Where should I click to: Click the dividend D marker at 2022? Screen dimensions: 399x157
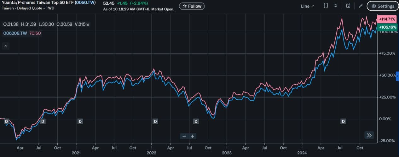click(155, 121)
